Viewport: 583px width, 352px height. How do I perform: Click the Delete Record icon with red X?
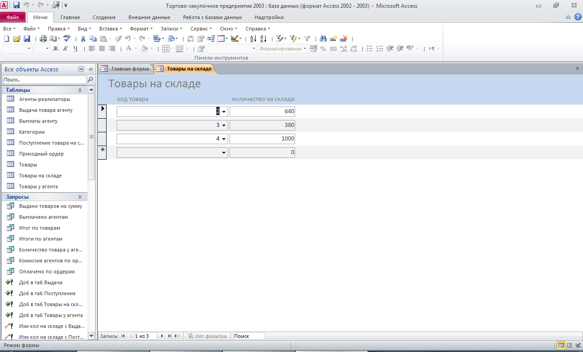point(344,39)
